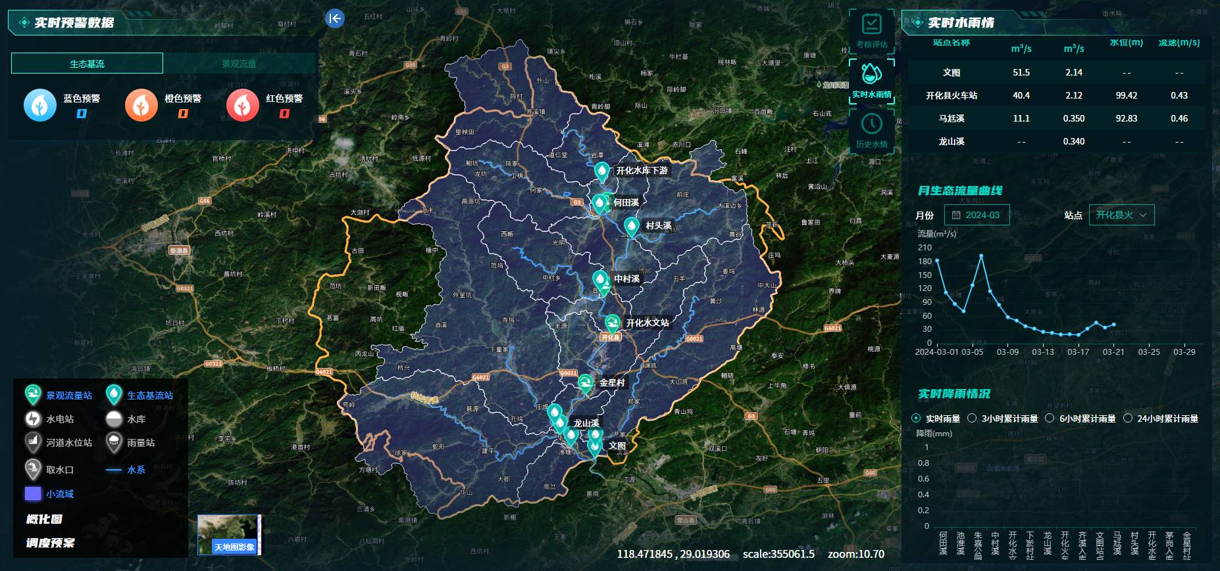
Task: Select the 中村溪 station marker on the map
Action: pos(599,280)
